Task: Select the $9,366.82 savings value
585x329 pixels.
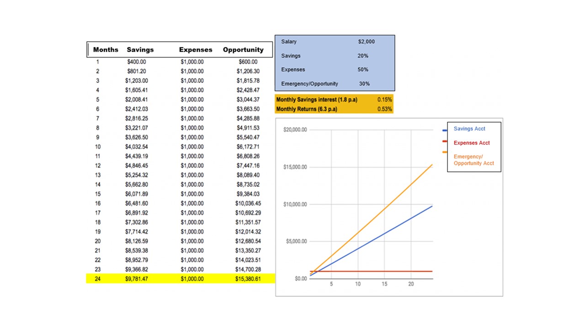Action: [x=137, y=269]
